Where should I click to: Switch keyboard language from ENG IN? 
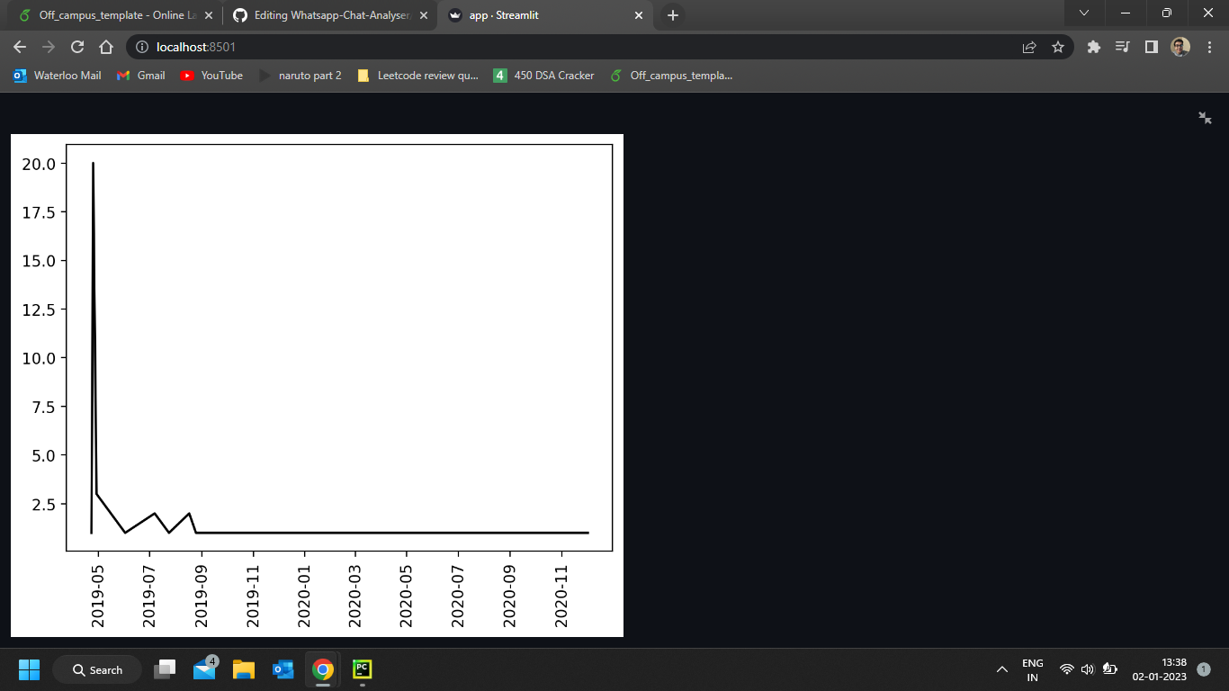point(1032,669)
